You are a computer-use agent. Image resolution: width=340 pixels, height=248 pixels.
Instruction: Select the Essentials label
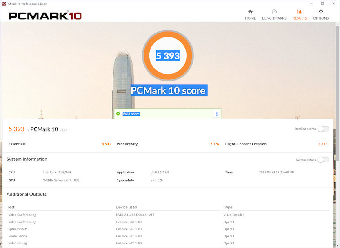(17, 144)
